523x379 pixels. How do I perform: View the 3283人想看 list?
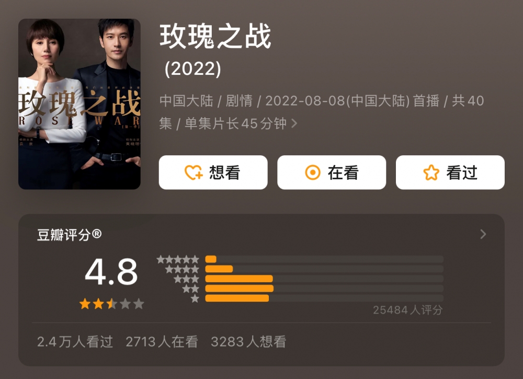tap(248, 342)
